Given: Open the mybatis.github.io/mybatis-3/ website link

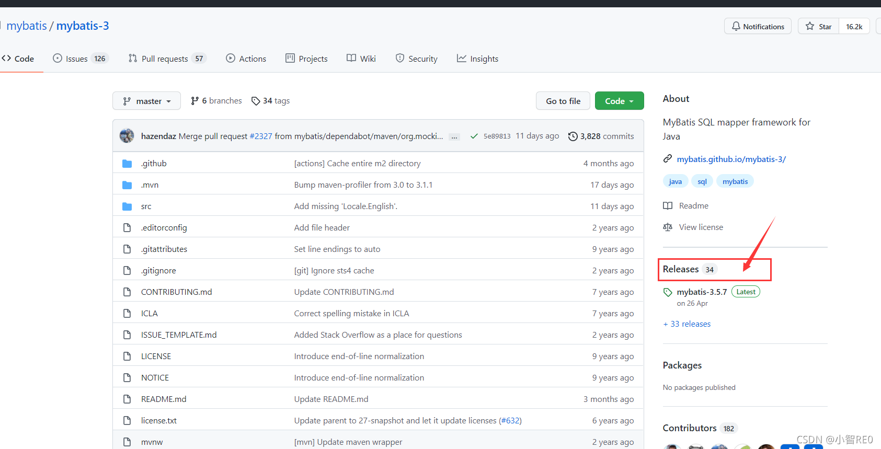Looking at the screenshot, I should [731, 159].
